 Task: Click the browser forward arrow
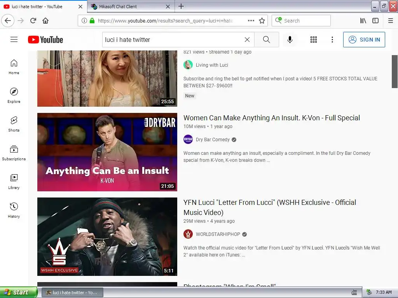(x=21, y=21)
